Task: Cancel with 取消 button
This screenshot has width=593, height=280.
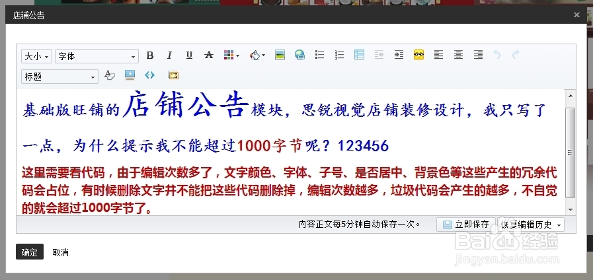Action: (x=61, y=252)
